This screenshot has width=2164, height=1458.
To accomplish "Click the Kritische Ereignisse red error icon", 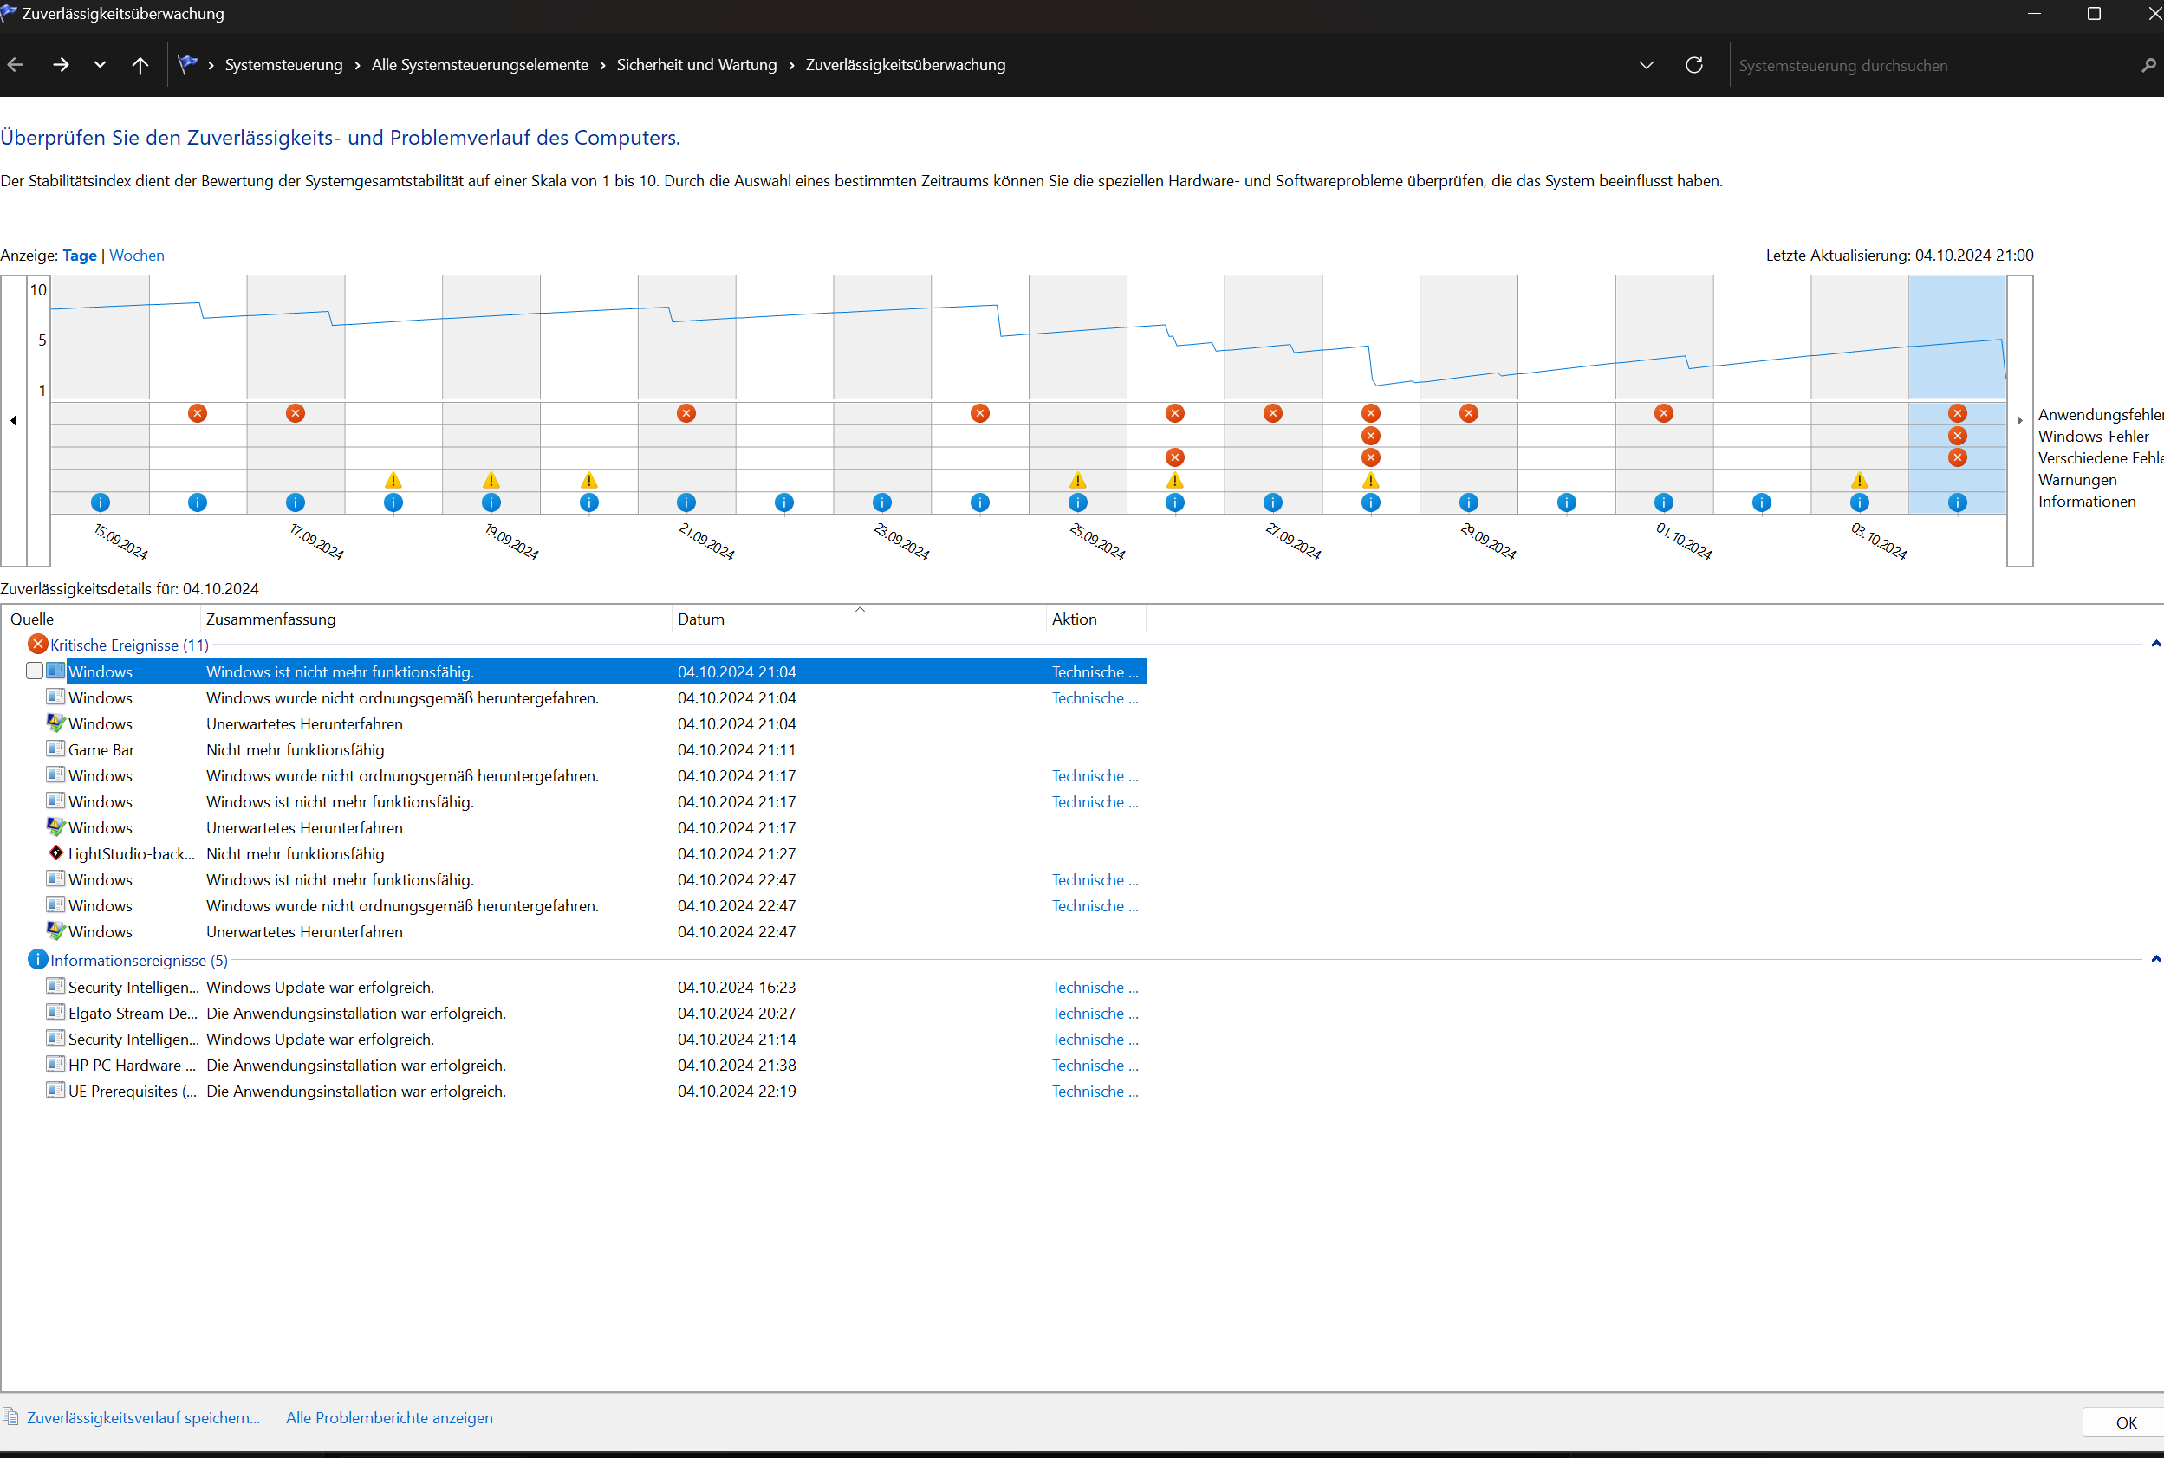I will (x=37, y=645).
